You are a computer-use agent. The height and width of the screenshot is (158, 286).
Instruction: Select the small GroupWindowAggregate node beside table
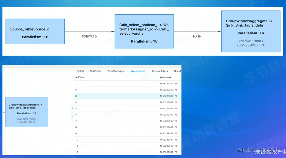(27, 112)
